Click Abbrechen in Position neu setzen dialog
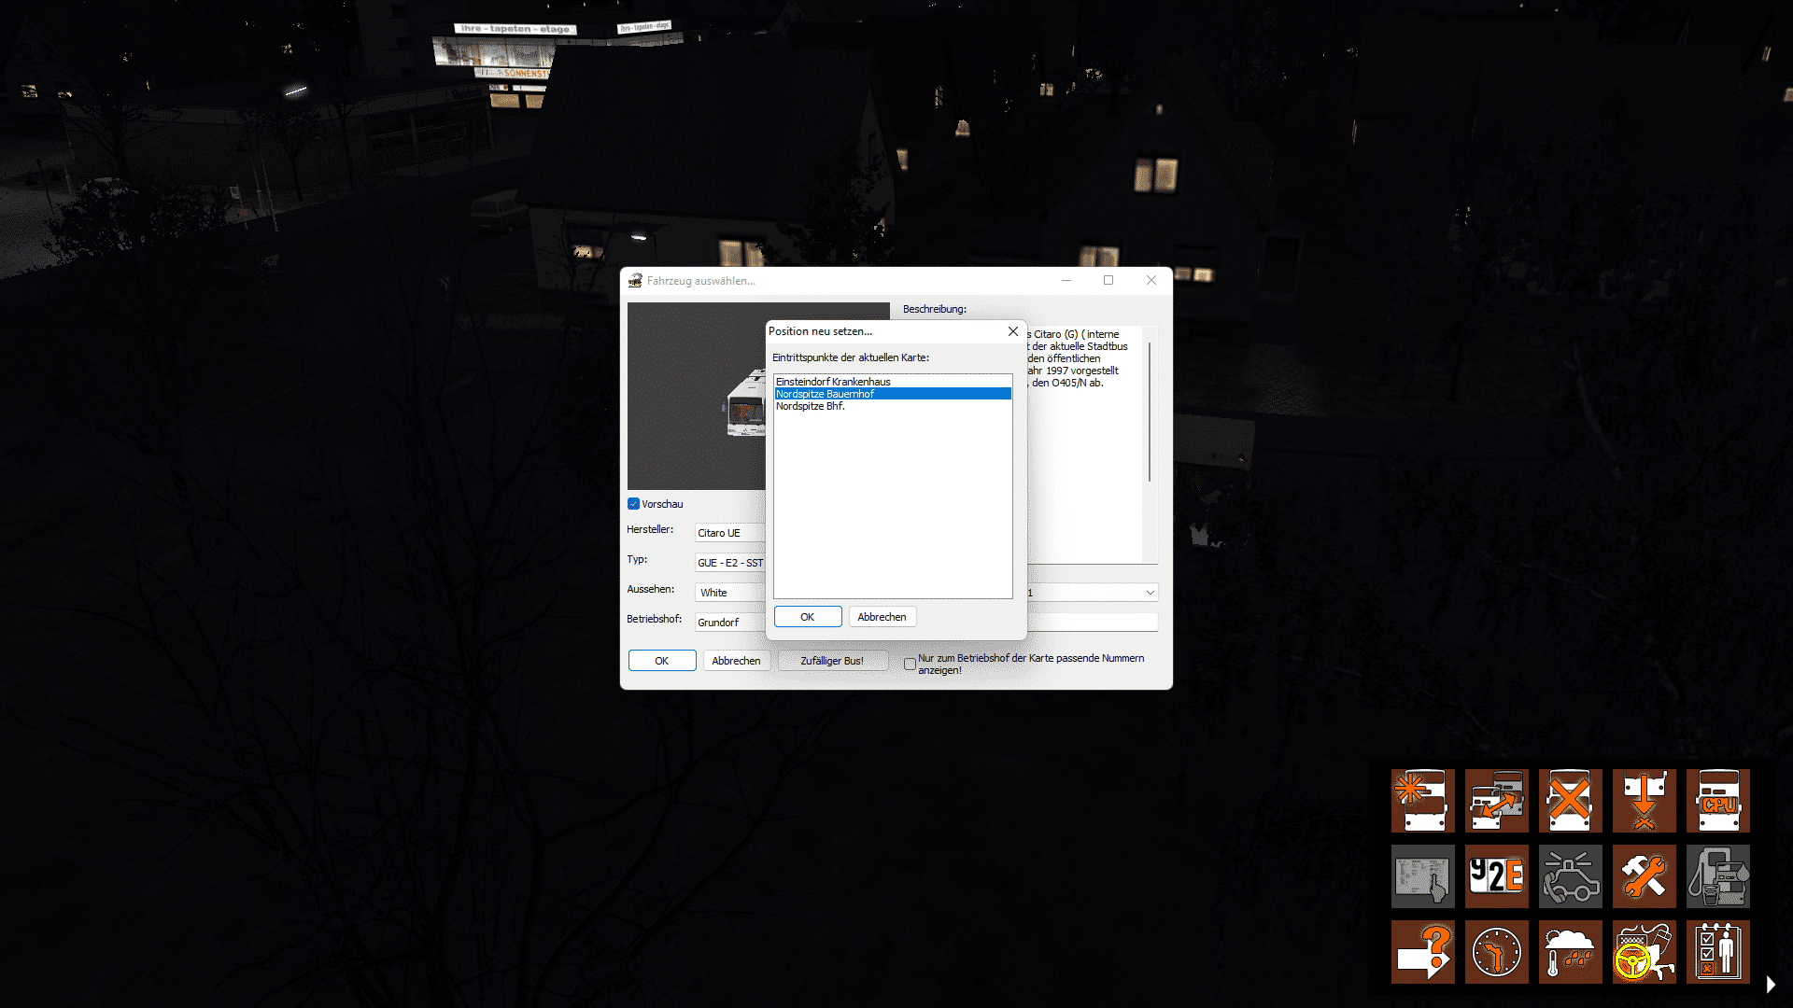The height and width of the screenshot is (1008, 1793). [x=882, y=617]
